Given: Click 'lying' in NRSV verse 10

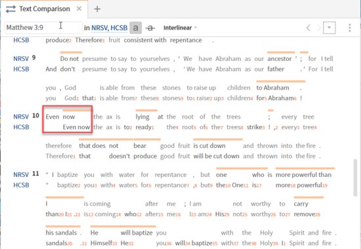Looking at the screenshot, I should tap(142, 117).
